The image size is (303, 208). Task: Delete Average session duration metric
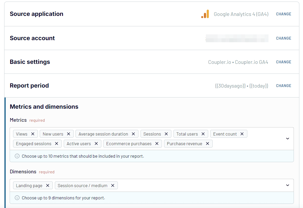coord(133,134)
